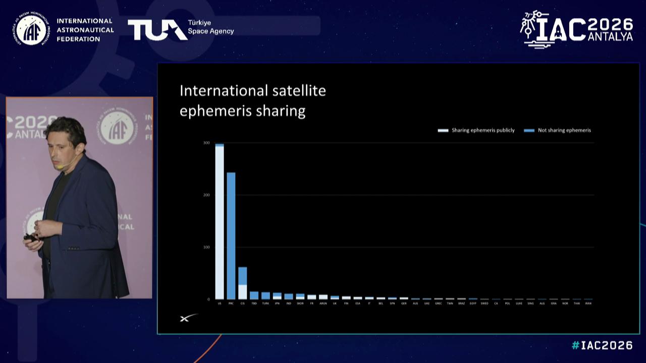Screen dimensions: 646x363
Task: Click the 'UAE' x-axis label
Action: point(427,304)
